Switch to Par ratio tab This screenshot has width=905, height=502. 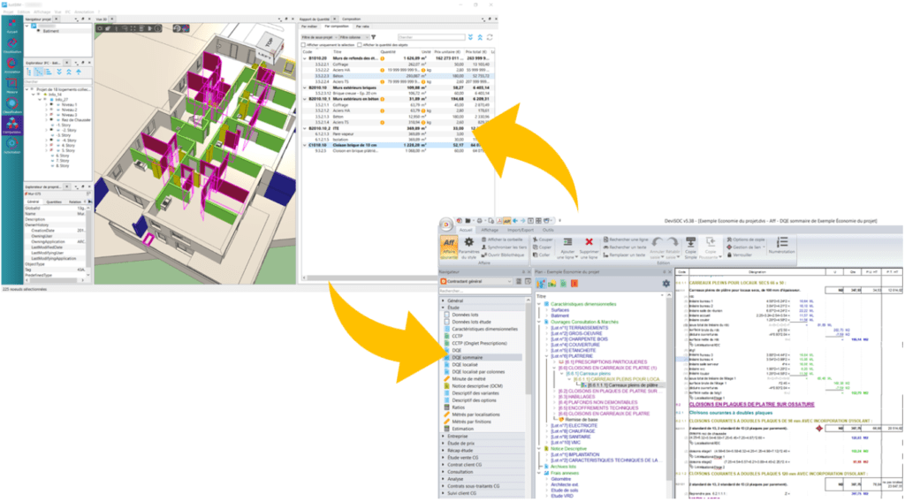coord(362,27)
